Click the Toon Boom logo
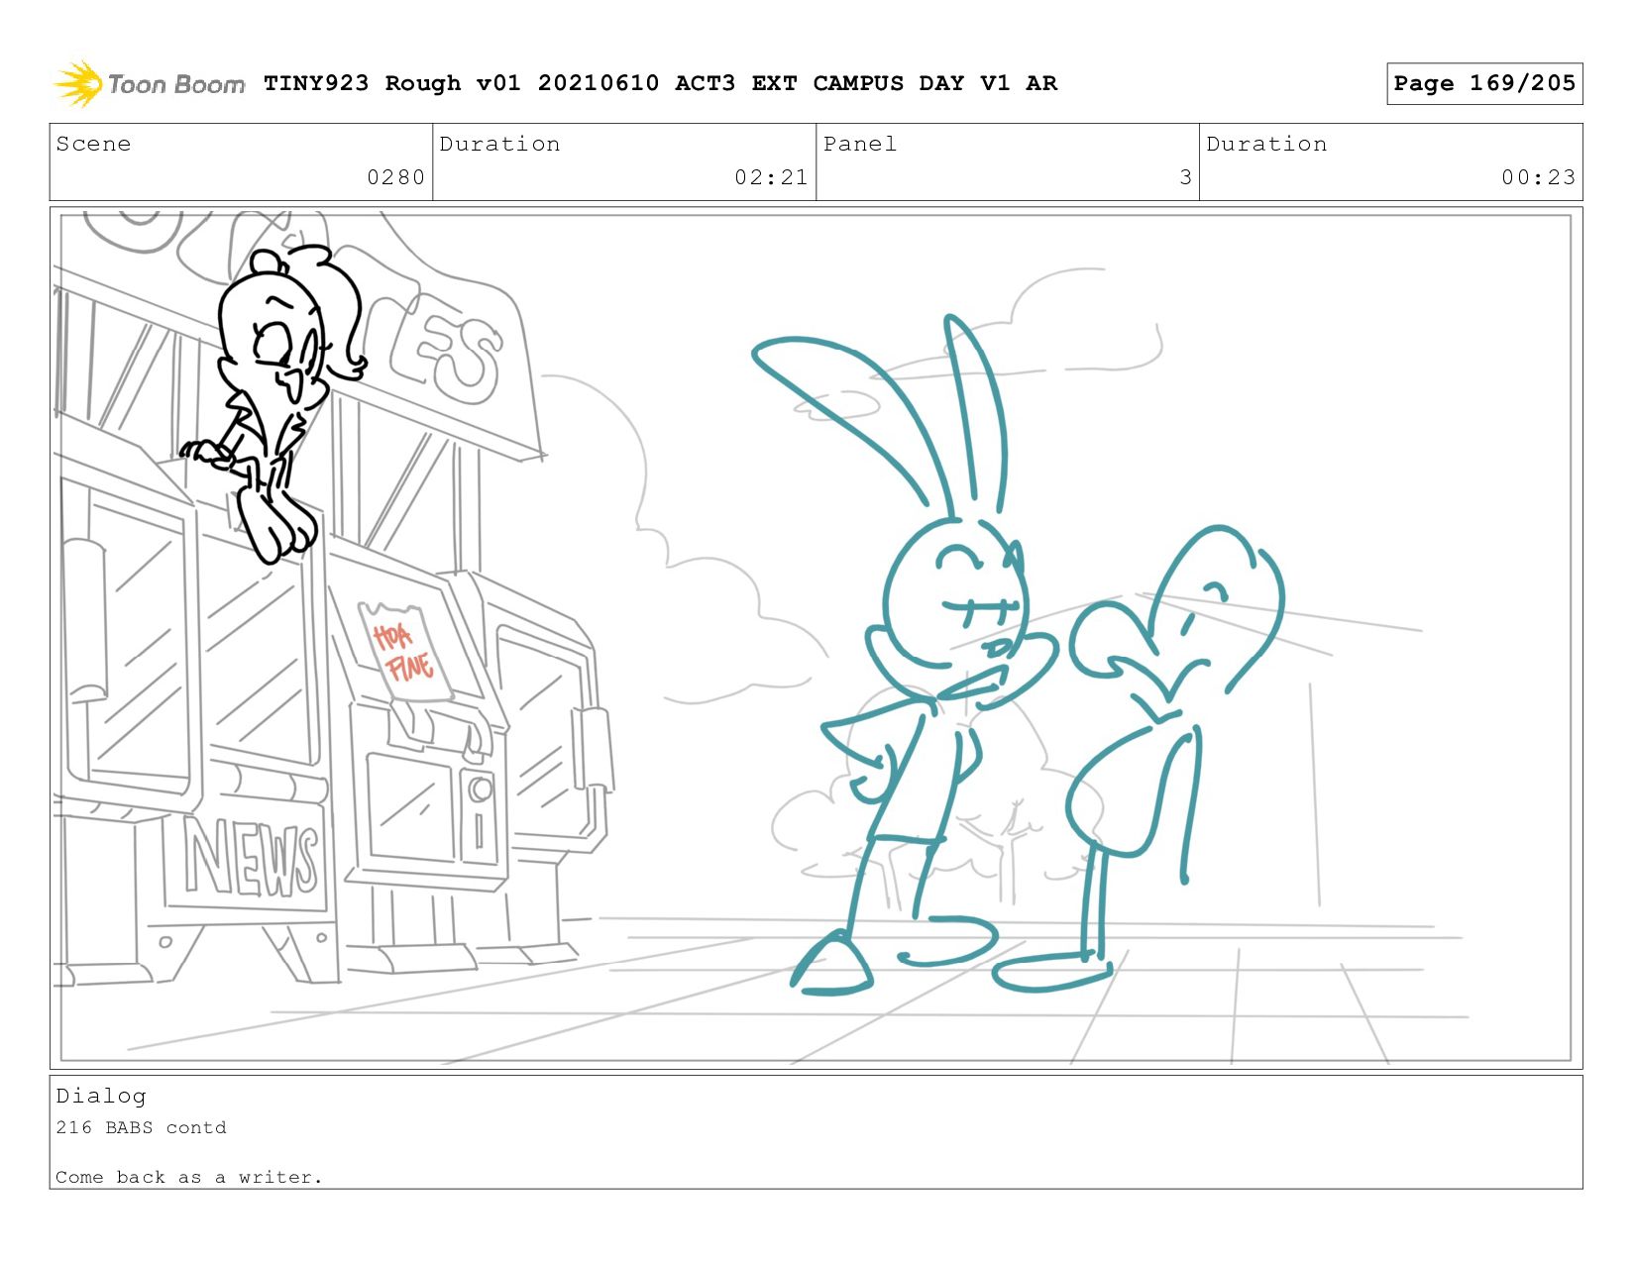1635x1263 pixels. tap(149, 83)
